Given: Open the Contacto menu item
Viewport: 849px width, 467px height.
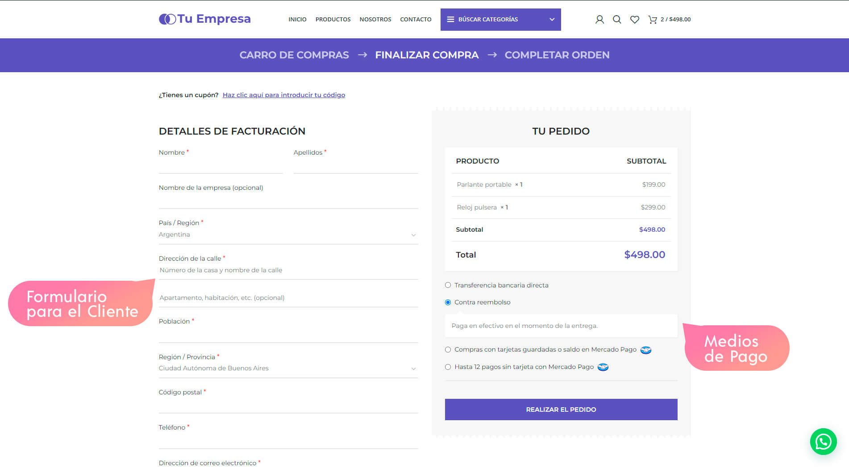Looking at the screenshot, I should pyautogui.click(x=416, y=20).
